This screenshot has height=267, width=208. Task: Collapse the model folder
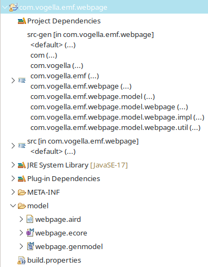(x=13, y=206)
